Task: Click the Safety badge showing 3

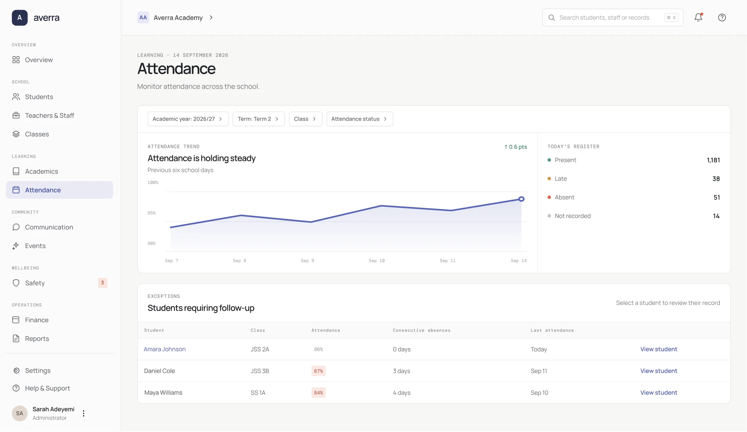Action: pos(103,283)
